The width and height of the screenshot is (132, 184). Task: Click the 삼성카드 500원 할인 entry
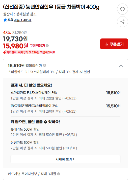coord(44,145)
